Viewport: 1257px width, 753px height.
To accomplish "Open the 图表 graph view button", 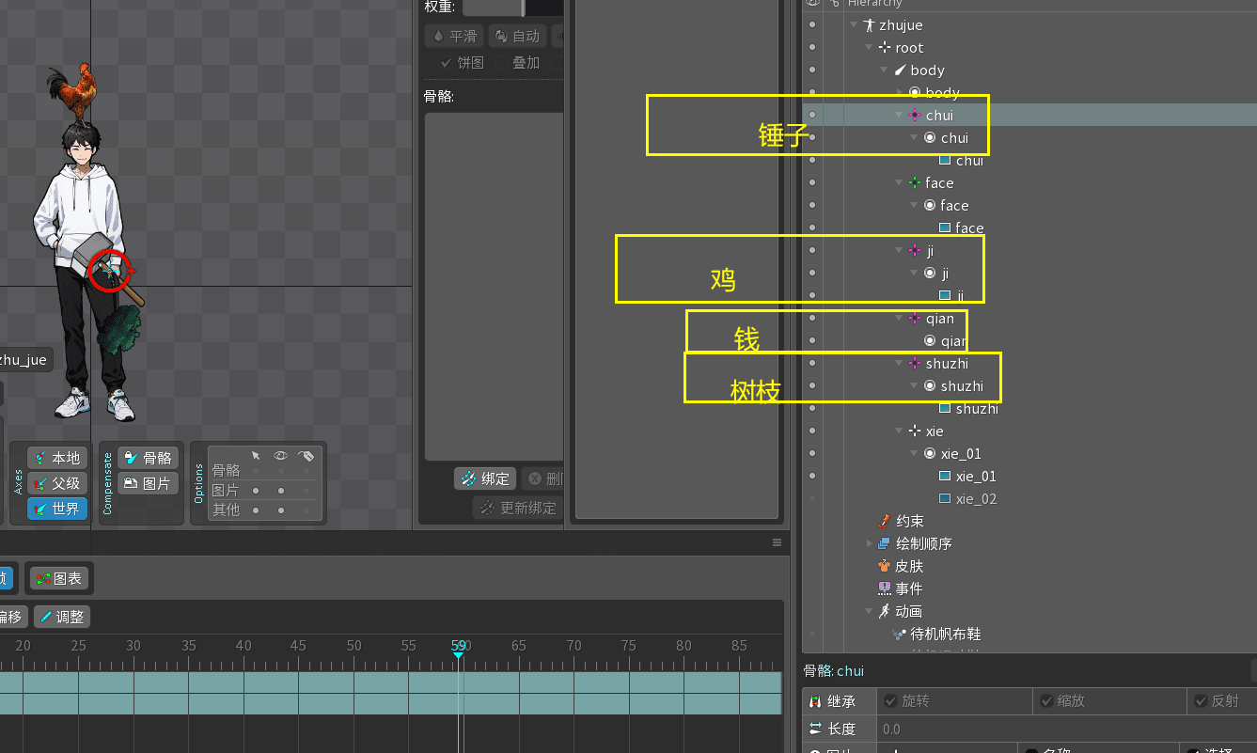I will 58,578.
